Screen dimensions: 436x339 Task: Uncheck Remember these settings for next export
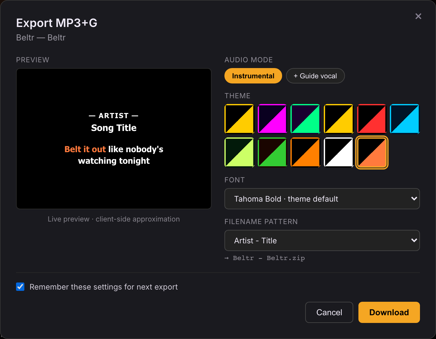20,287
